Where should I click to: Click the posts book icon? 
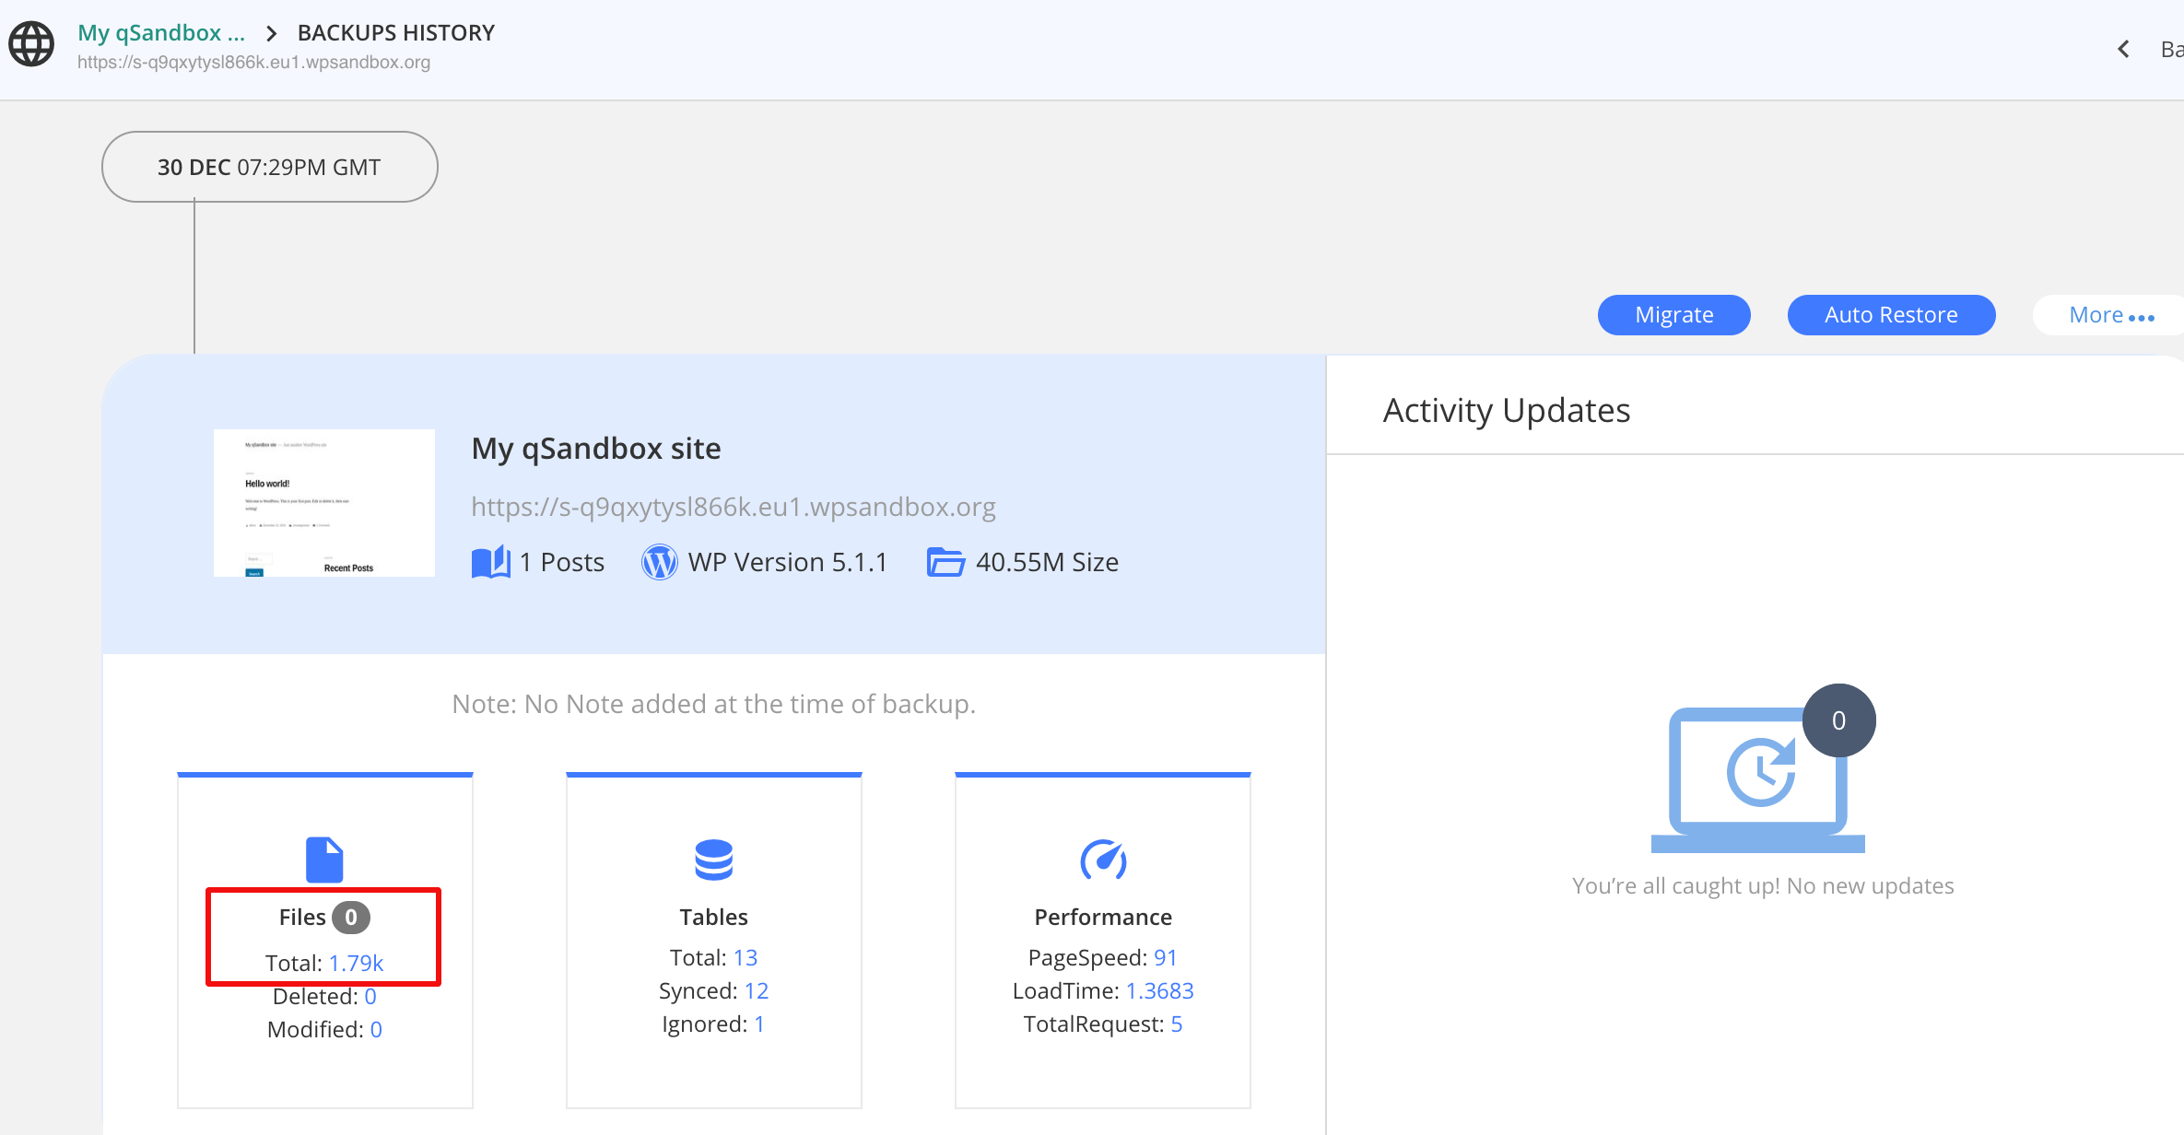tap(490, 562)
